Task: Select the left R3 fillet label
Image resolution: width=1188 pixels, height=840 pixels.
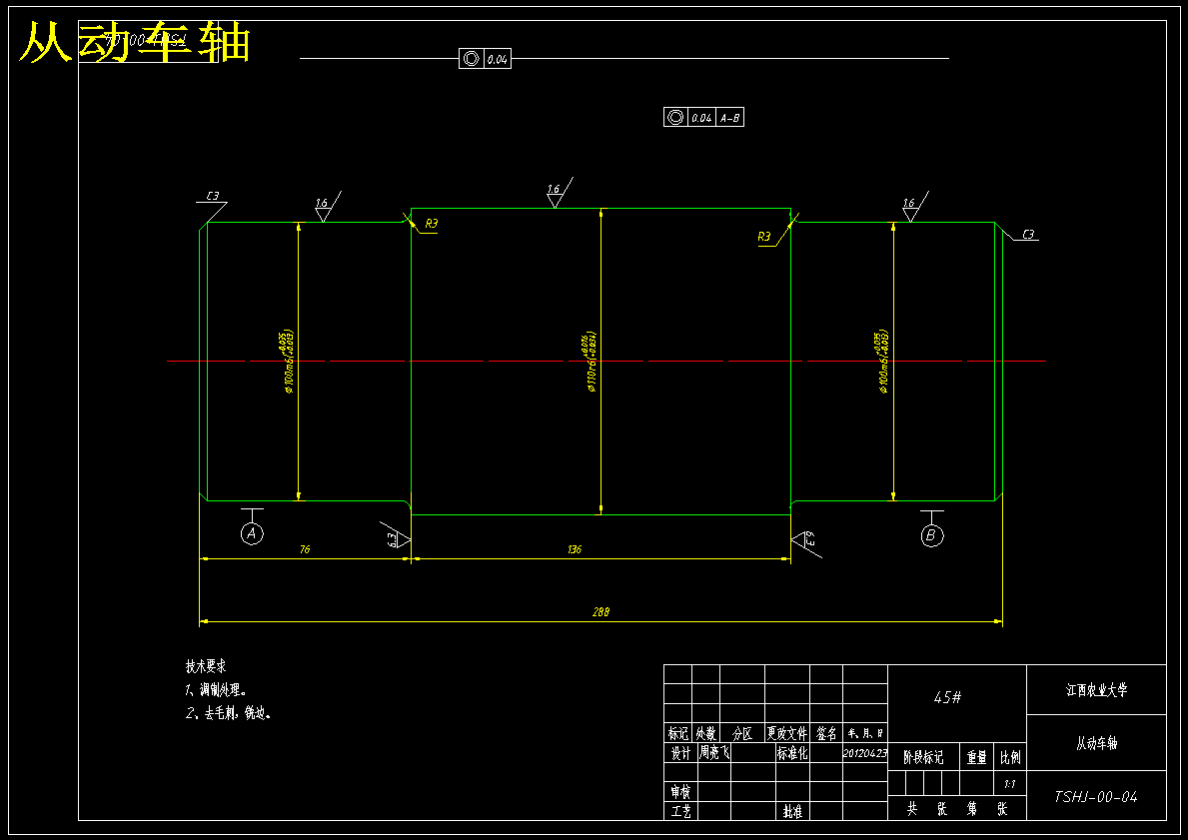Action: point(431,224)
